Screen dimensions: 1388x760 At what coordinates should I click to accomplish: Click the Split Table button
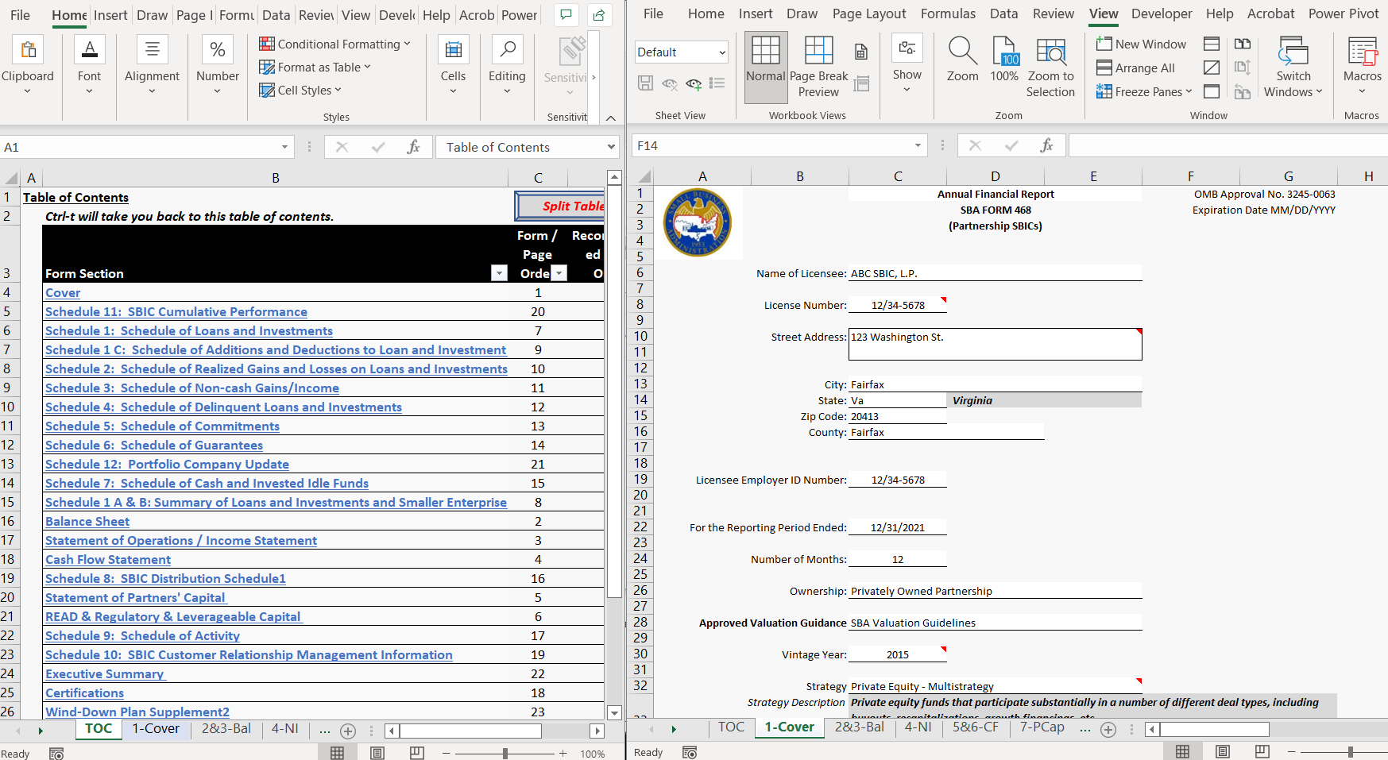coord(561,206)
